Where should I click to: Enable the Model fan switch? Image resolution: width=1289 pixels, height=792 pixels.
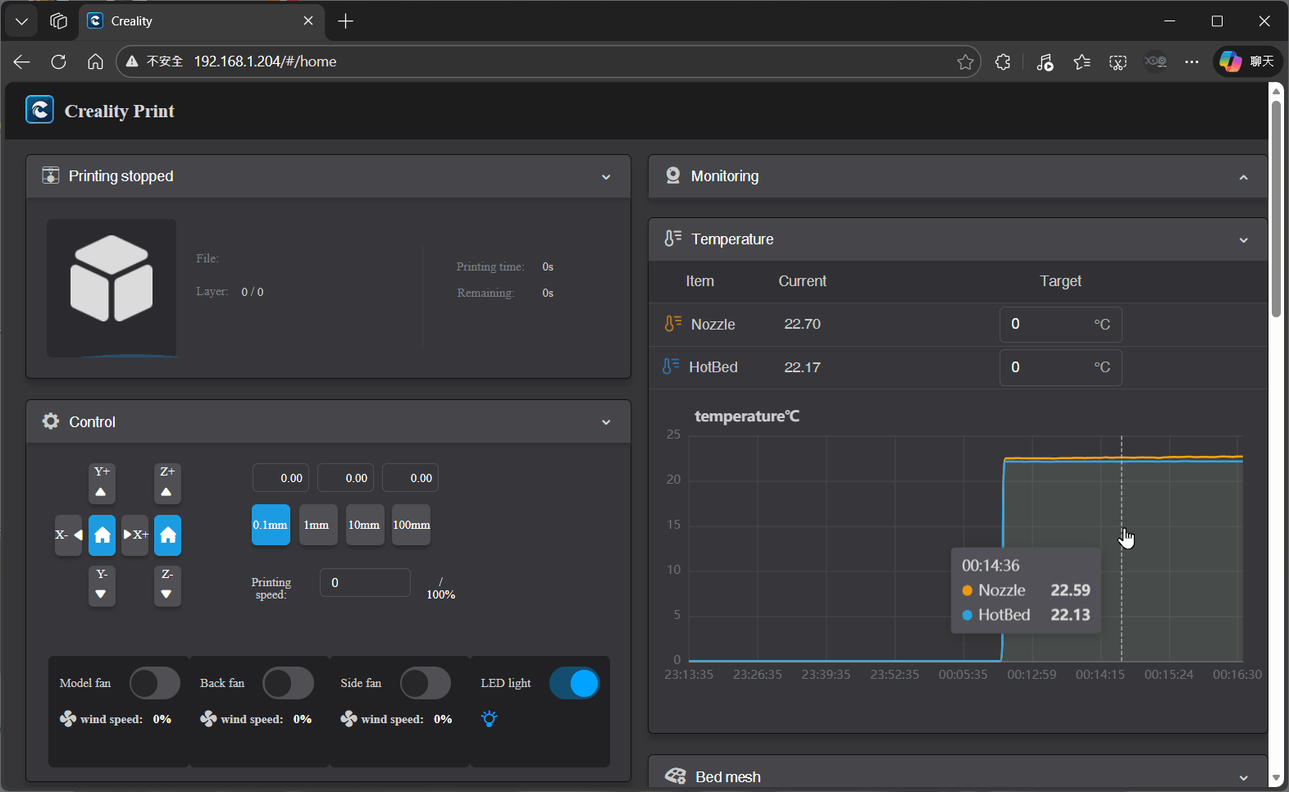click(x=154, y=683)
